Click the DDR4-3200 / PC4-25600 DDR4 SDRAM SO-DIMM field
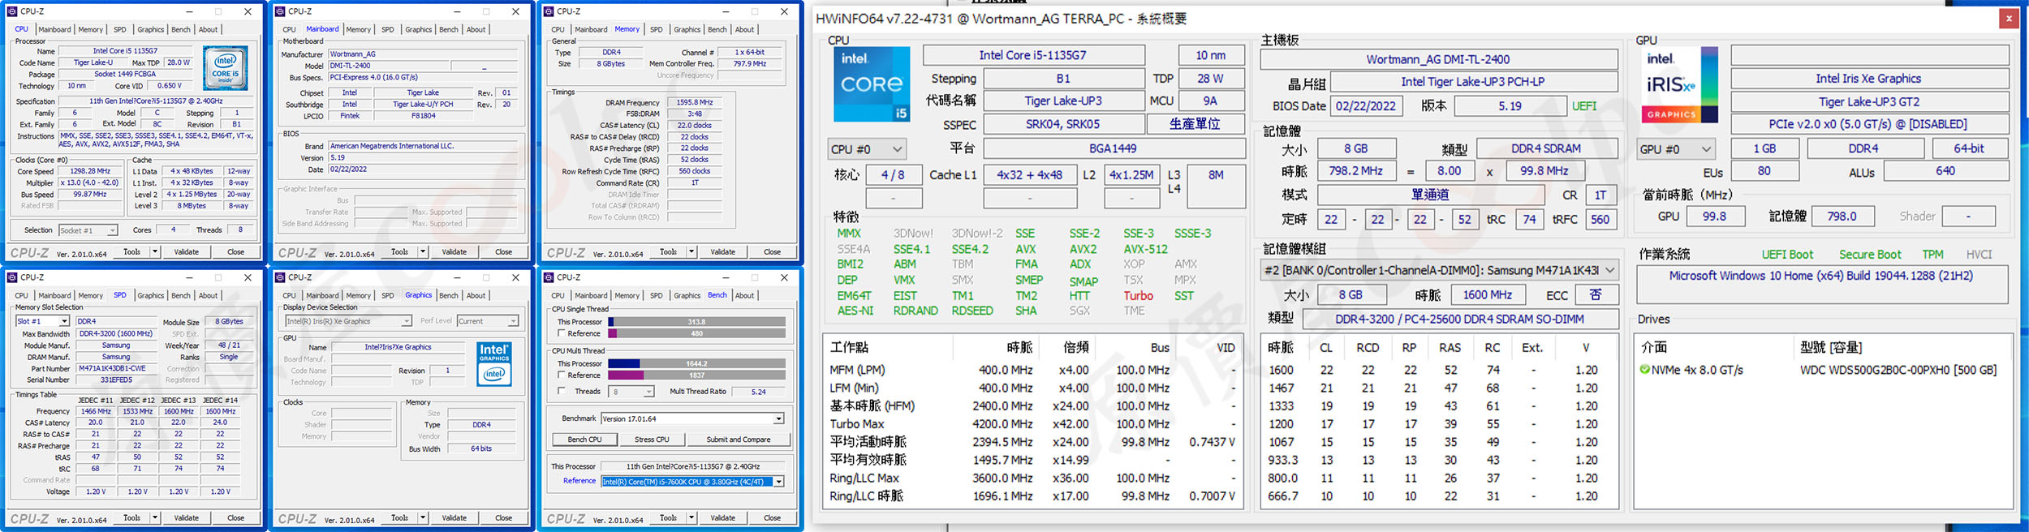Viewport: 2029px width, 532px height. pos(1460,319)
